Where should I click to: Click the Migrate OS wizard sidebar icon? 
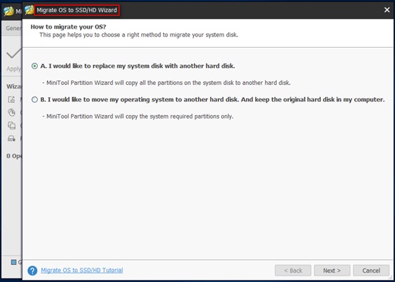tap(11, 99)
